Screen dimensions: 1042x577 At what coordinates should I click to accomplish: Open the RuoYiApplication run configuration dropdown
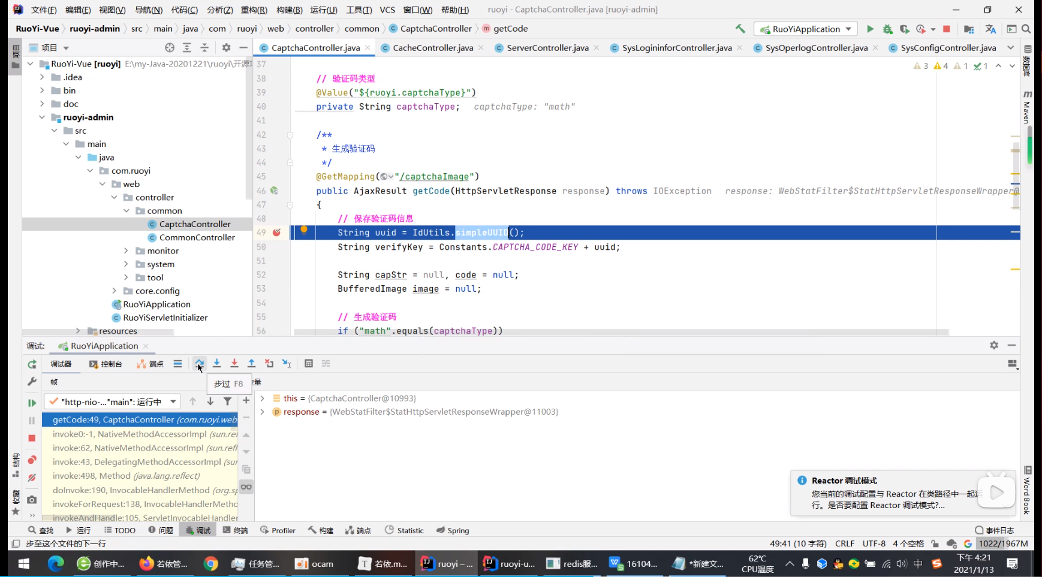pyautogui.click(x=806, y=29)
